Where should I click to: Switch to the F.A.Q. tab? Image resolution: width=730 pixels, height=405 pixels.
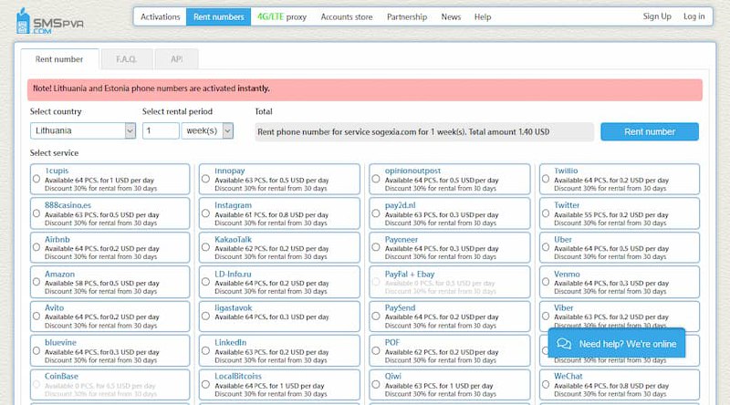tap(126, 59)
